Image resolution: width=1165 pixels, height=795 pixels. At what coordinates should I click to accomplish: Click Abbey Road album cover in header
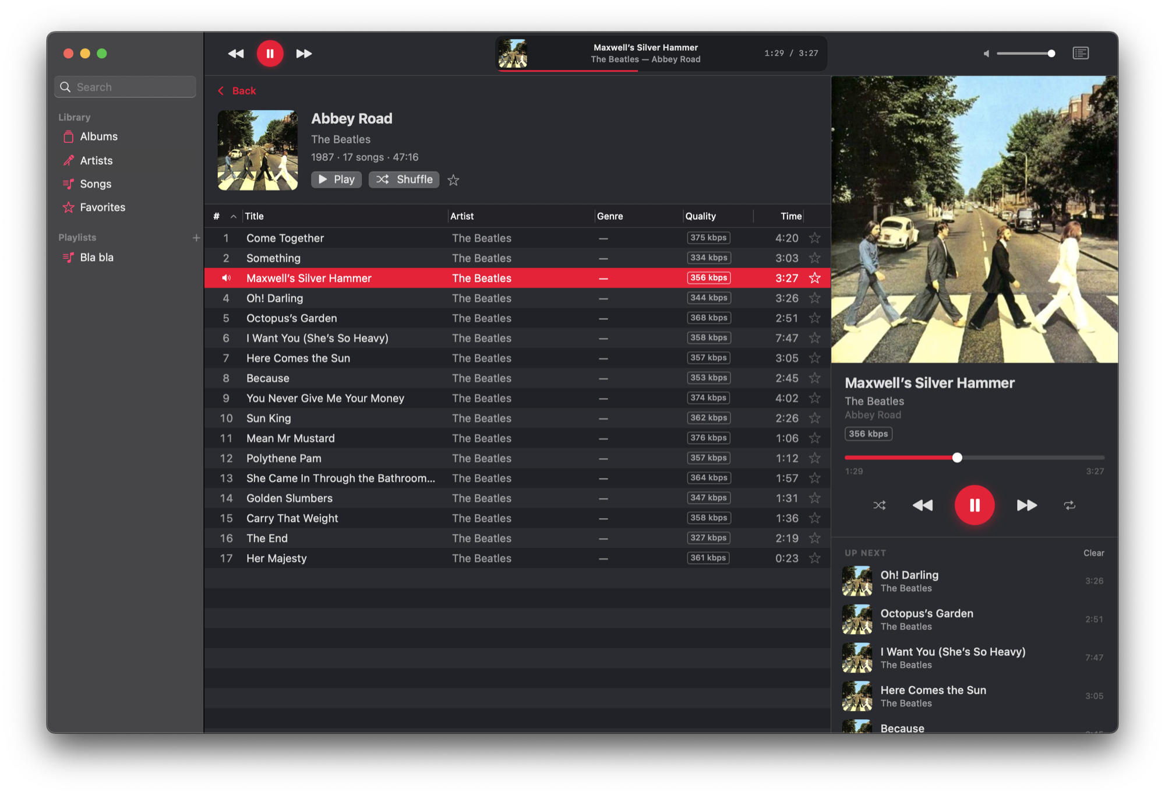coord(257,150)
